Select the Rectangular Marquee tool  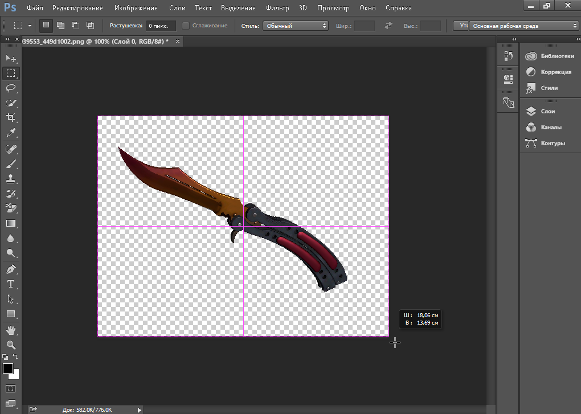pos(11,73)
